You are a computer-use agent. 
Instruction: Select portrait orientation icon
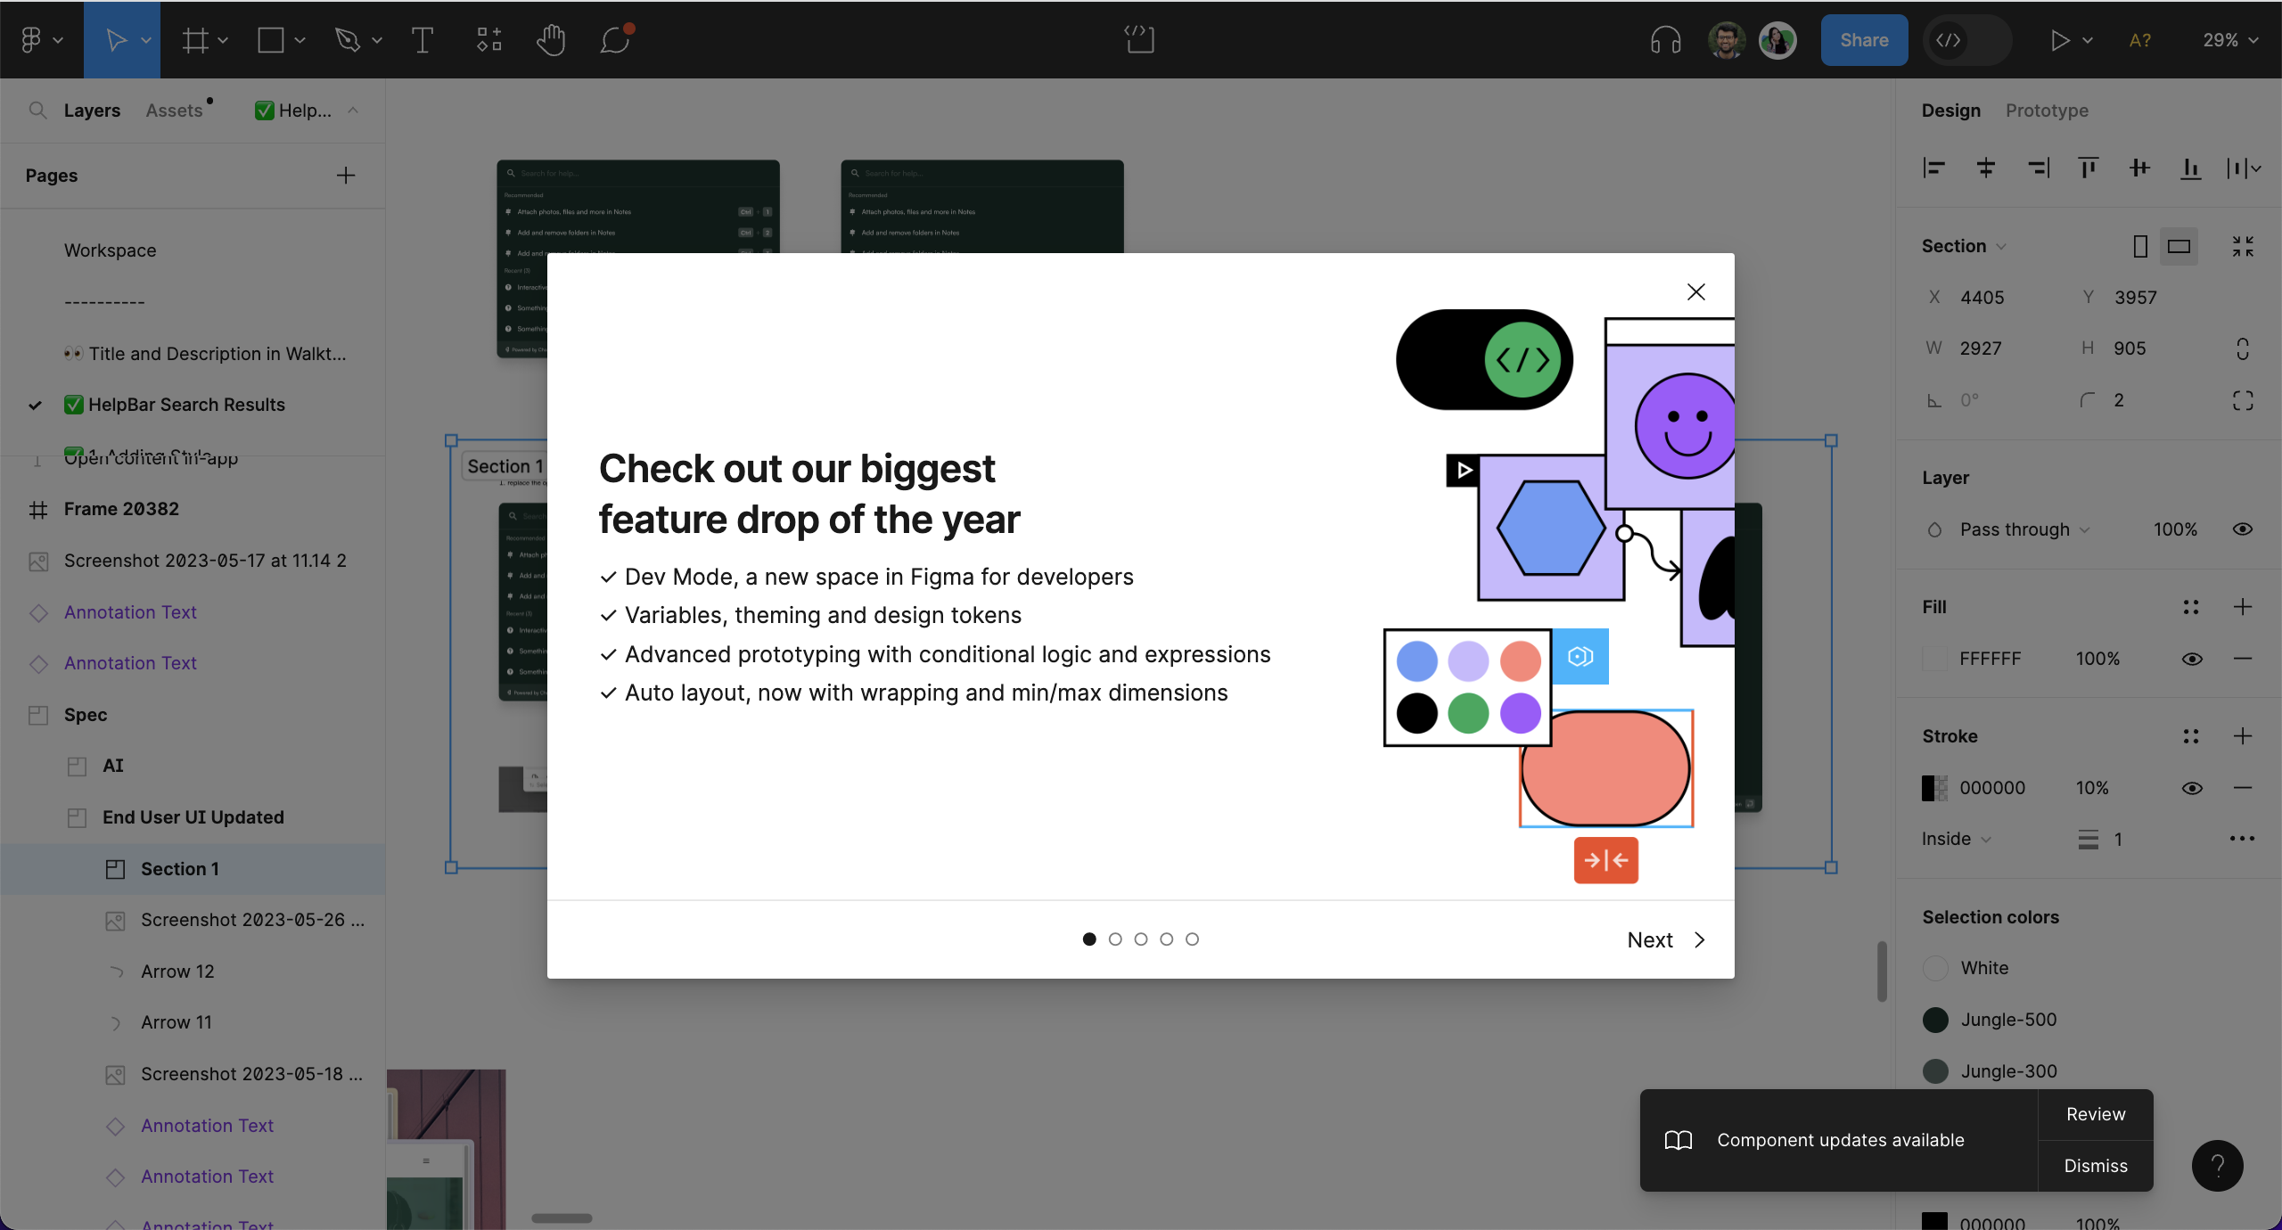coord(2139,246)
